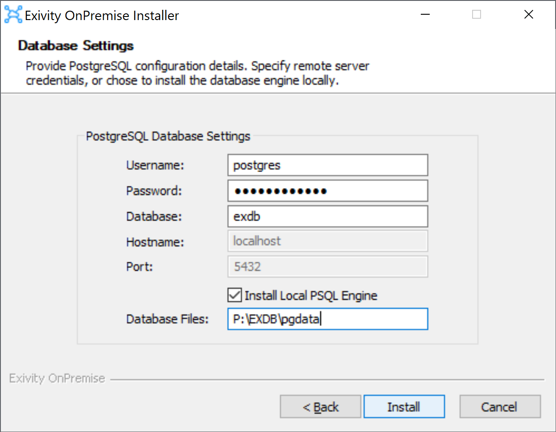
Task: Click the Provide PostgreSQL configuration details description
Action: pyautogui.click(x=197, y=73)
